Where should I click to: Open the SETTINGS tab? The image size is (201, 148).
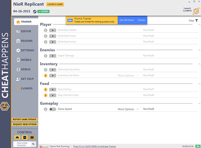(x=25, y=50)
